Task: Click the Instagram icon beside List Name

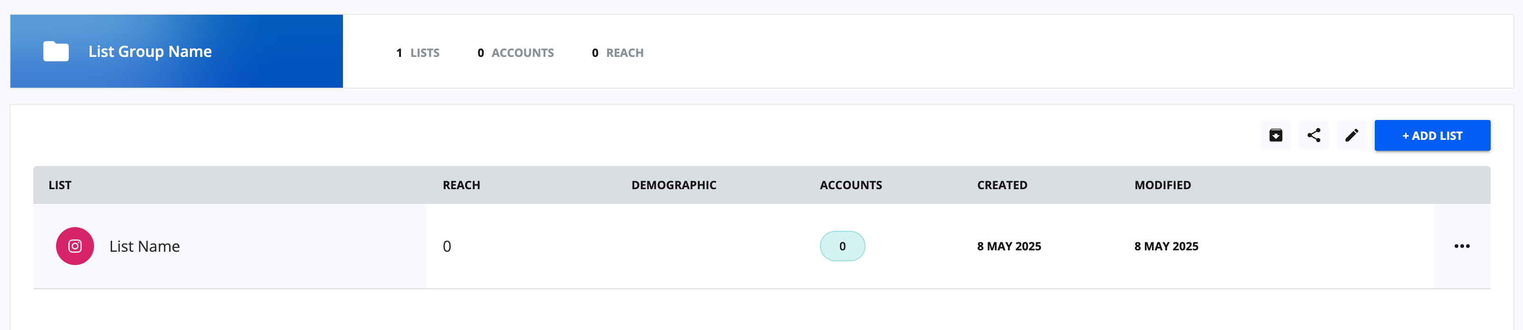Action: (x=75, y=246)
